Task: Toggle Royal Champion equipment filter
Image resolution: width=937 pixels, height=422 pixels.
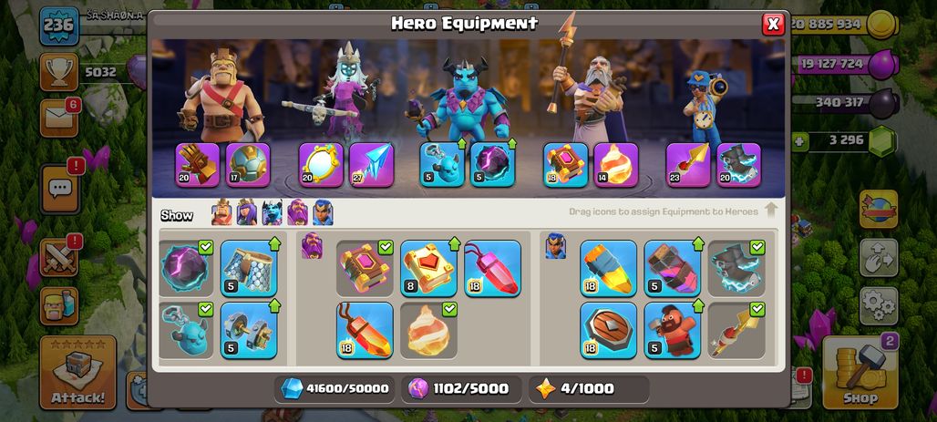Action: pyautogui.click(x=323, y=212)
